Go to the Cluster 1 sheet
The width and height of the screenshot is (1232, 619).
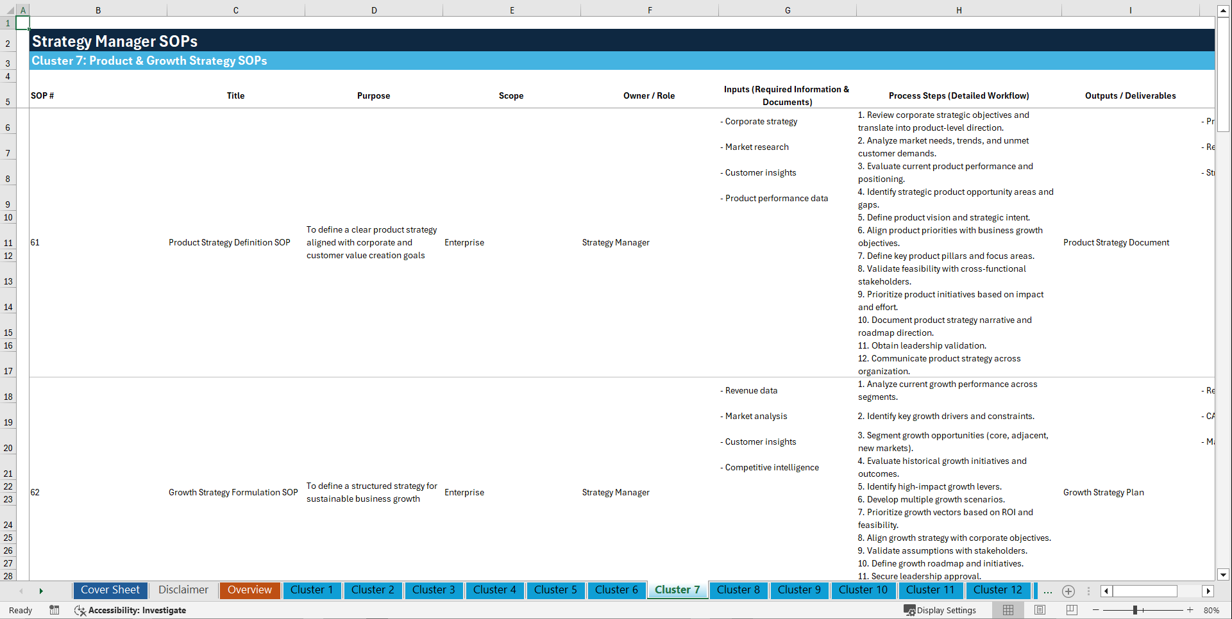[312, 590]
